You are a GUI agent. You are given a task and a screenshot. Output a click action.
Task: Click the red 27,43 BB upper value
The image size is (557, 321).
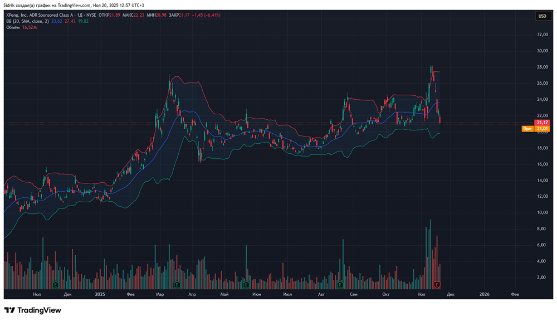pos(70,21)
